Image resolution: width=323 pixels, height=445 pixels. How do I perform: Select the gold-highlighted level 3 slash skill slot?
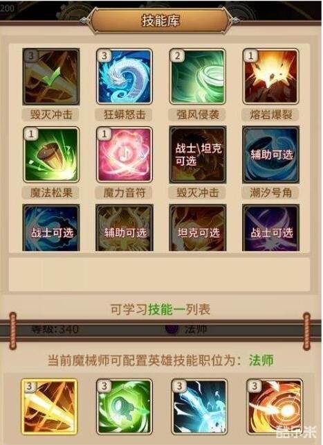50,407
